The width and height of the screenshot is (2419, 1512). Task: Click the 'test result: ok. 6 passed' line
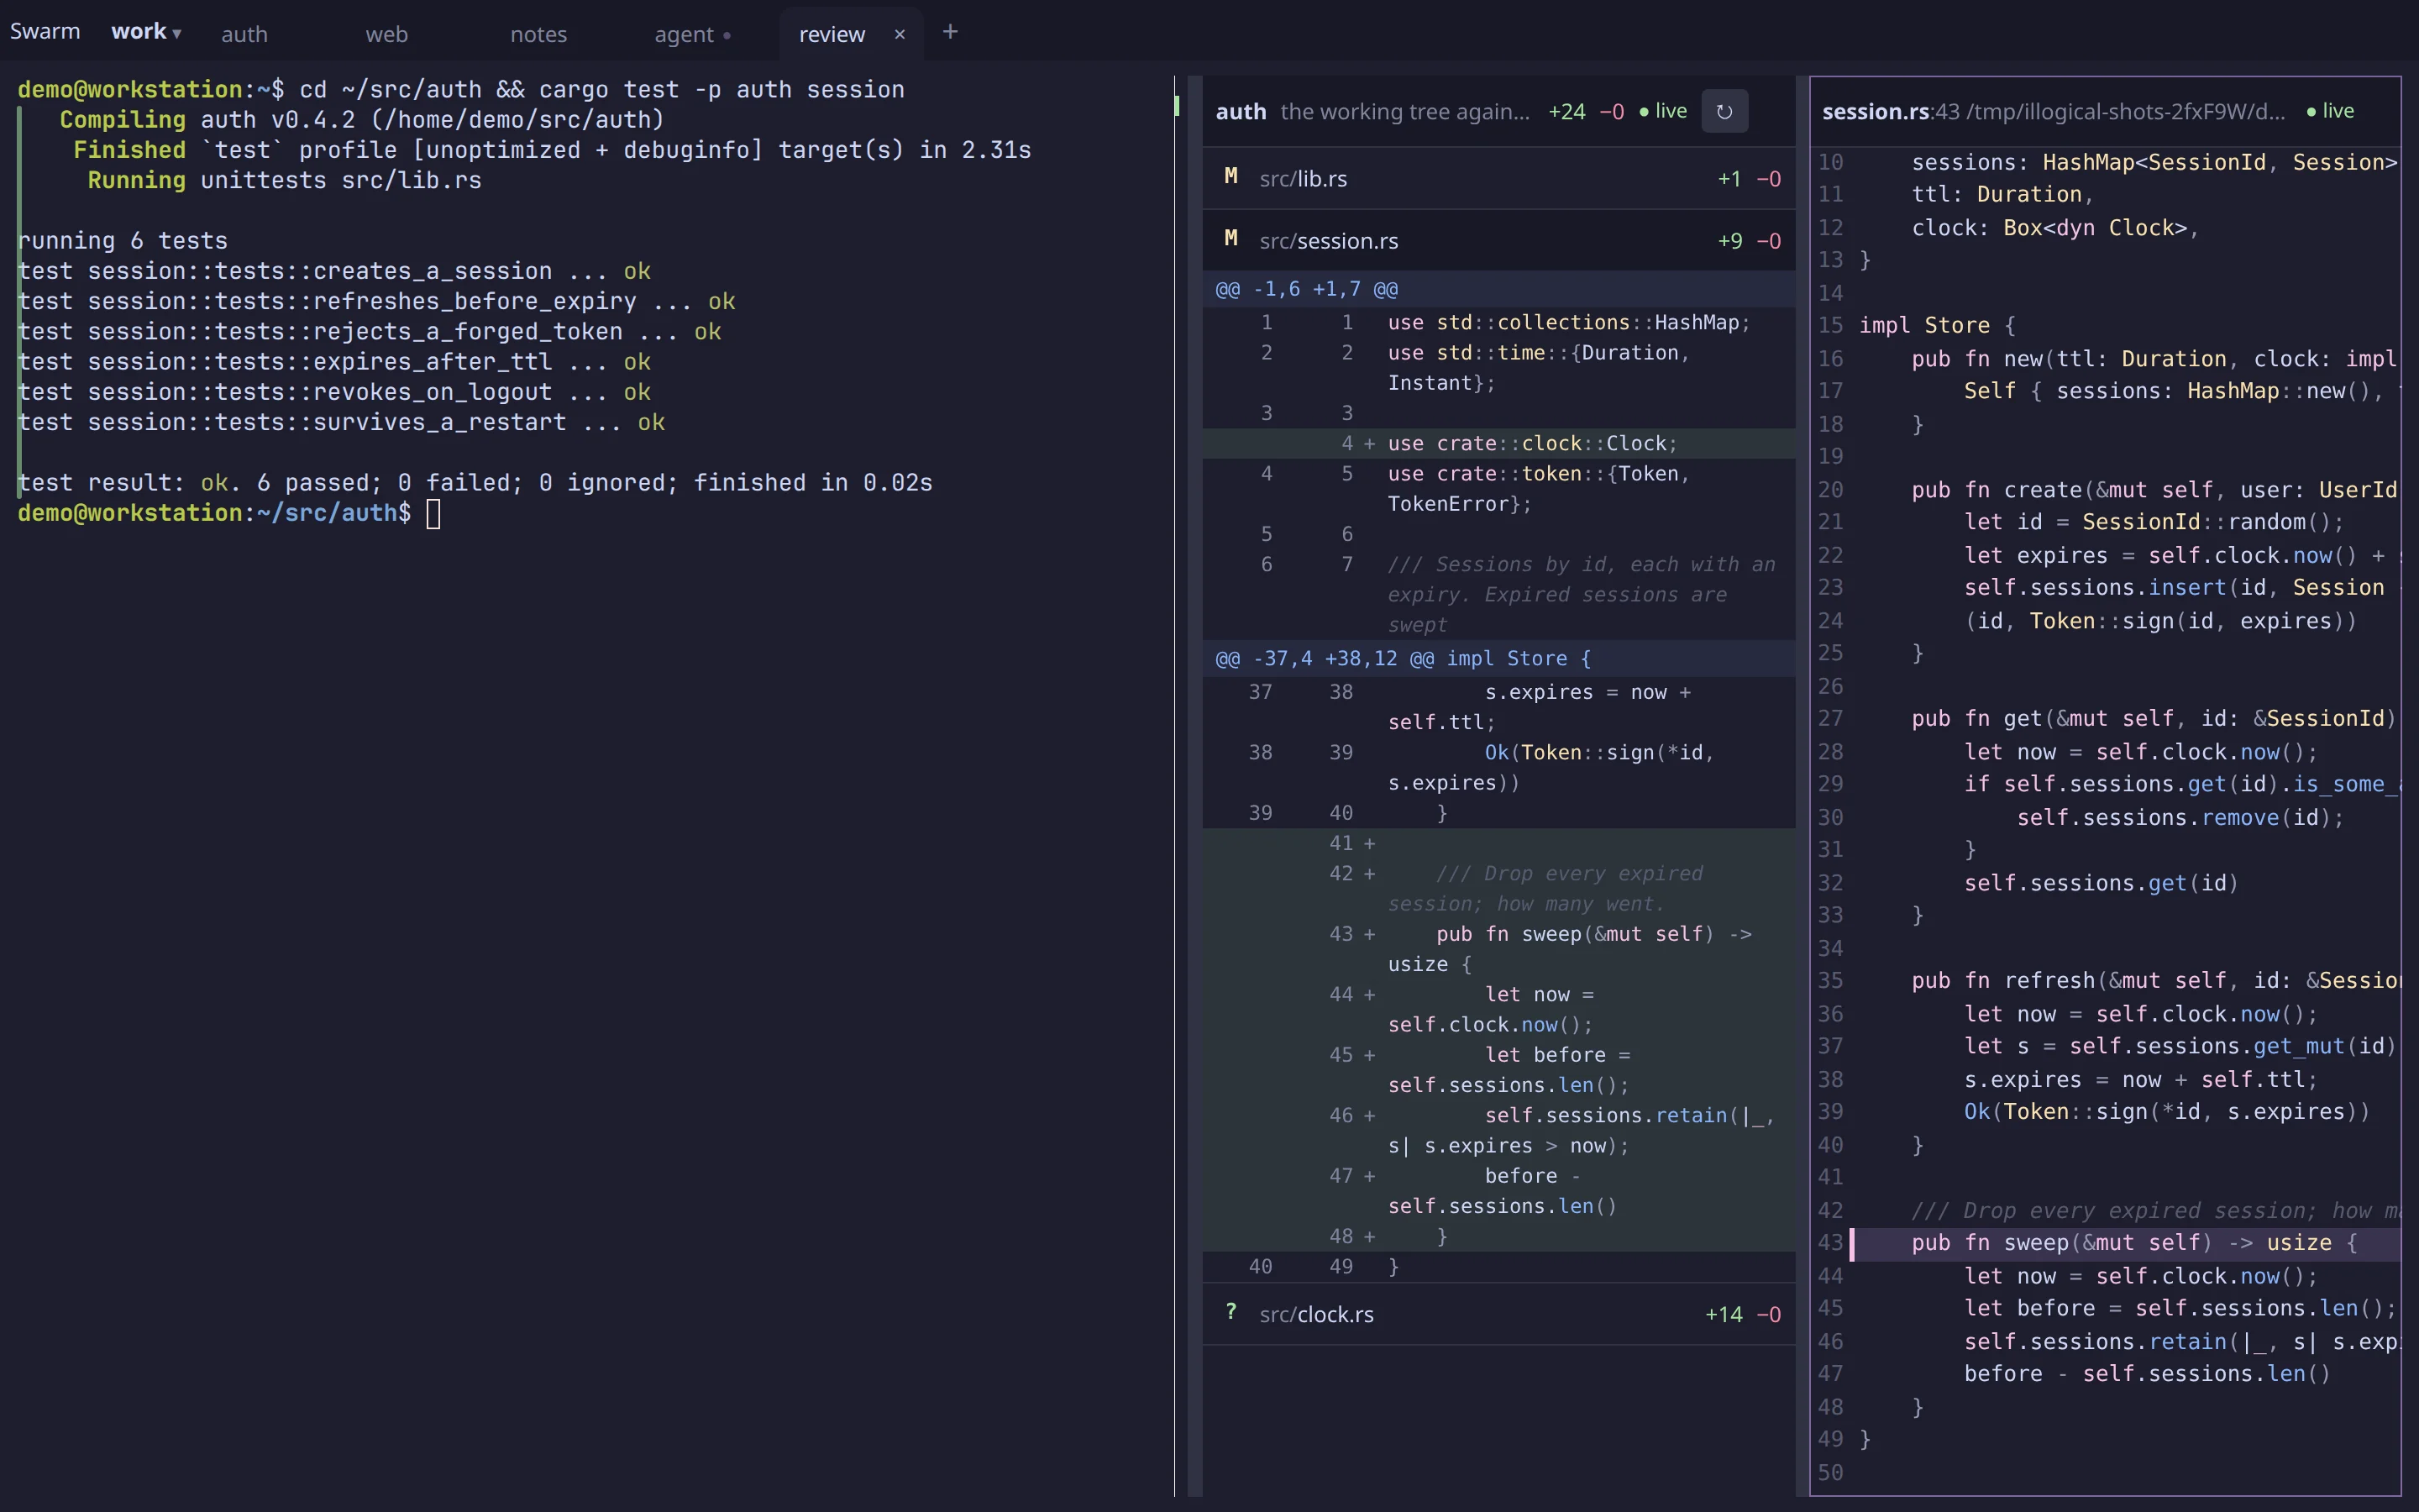coord(475,483)
